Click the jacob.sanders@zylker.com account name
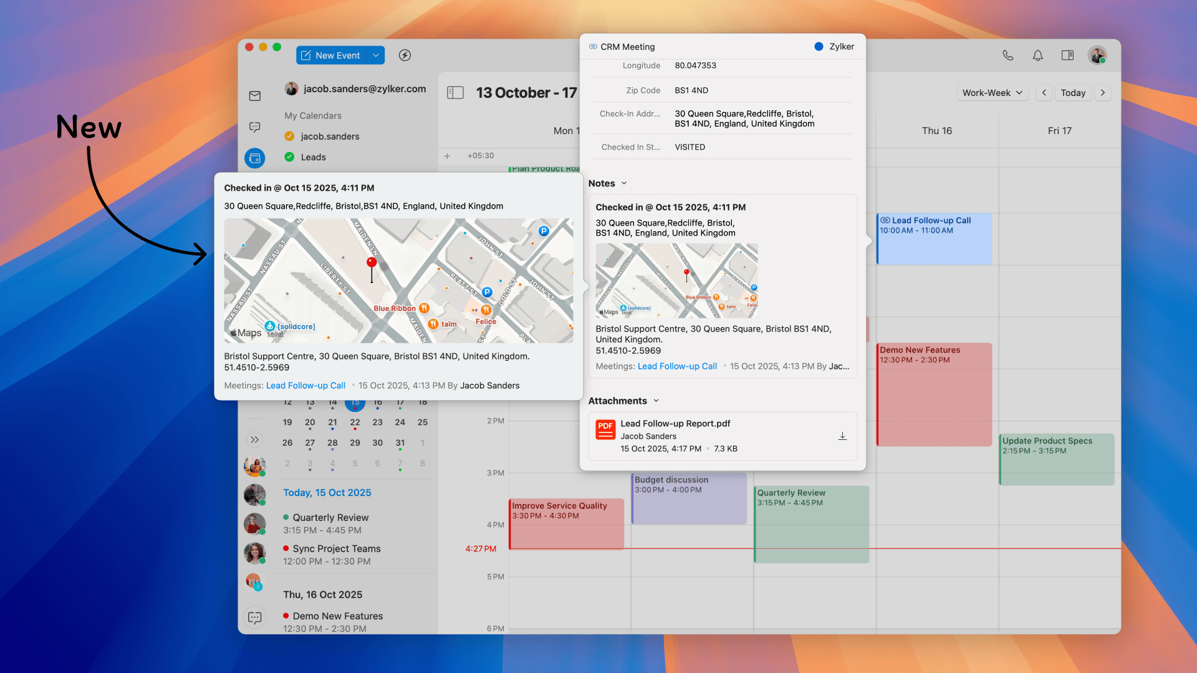Viewport: 1197px width, 673px height. (x=365, y=89)
